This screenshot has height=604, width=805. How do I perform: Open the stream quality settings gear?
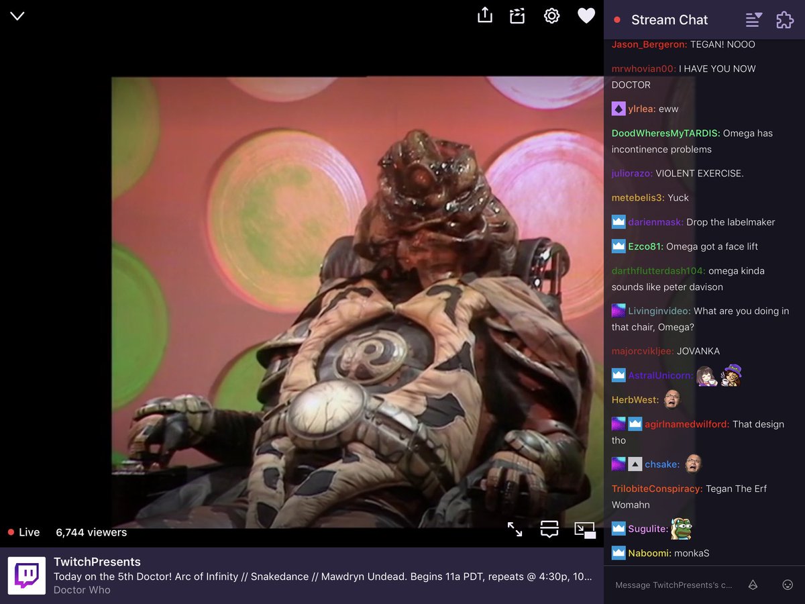[x=551, y=15]
